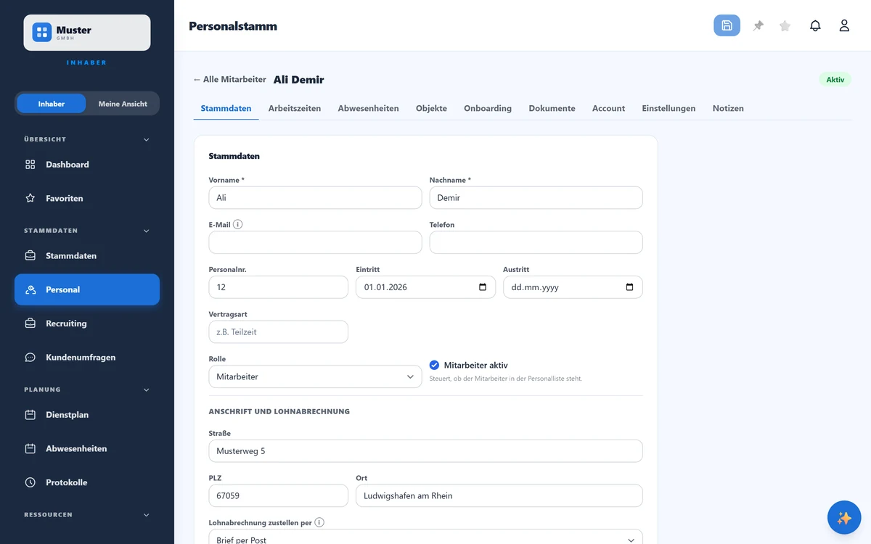This screenshot has width=871, height=544.
Task: Open Protokolle in sidebar
Action: pyautogui.click(x=87, y=482)
